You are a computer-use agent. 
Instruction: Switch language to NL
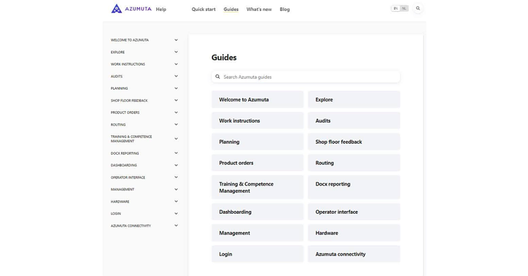(404, 8)
